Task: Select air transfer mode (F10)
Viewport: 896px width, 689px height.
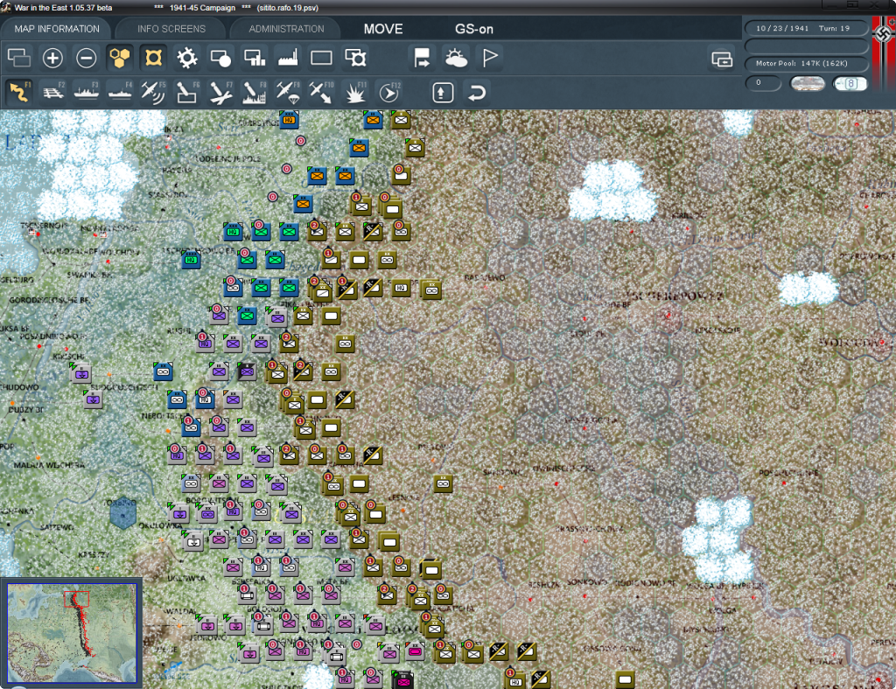Action: click(x=321, y=92)
